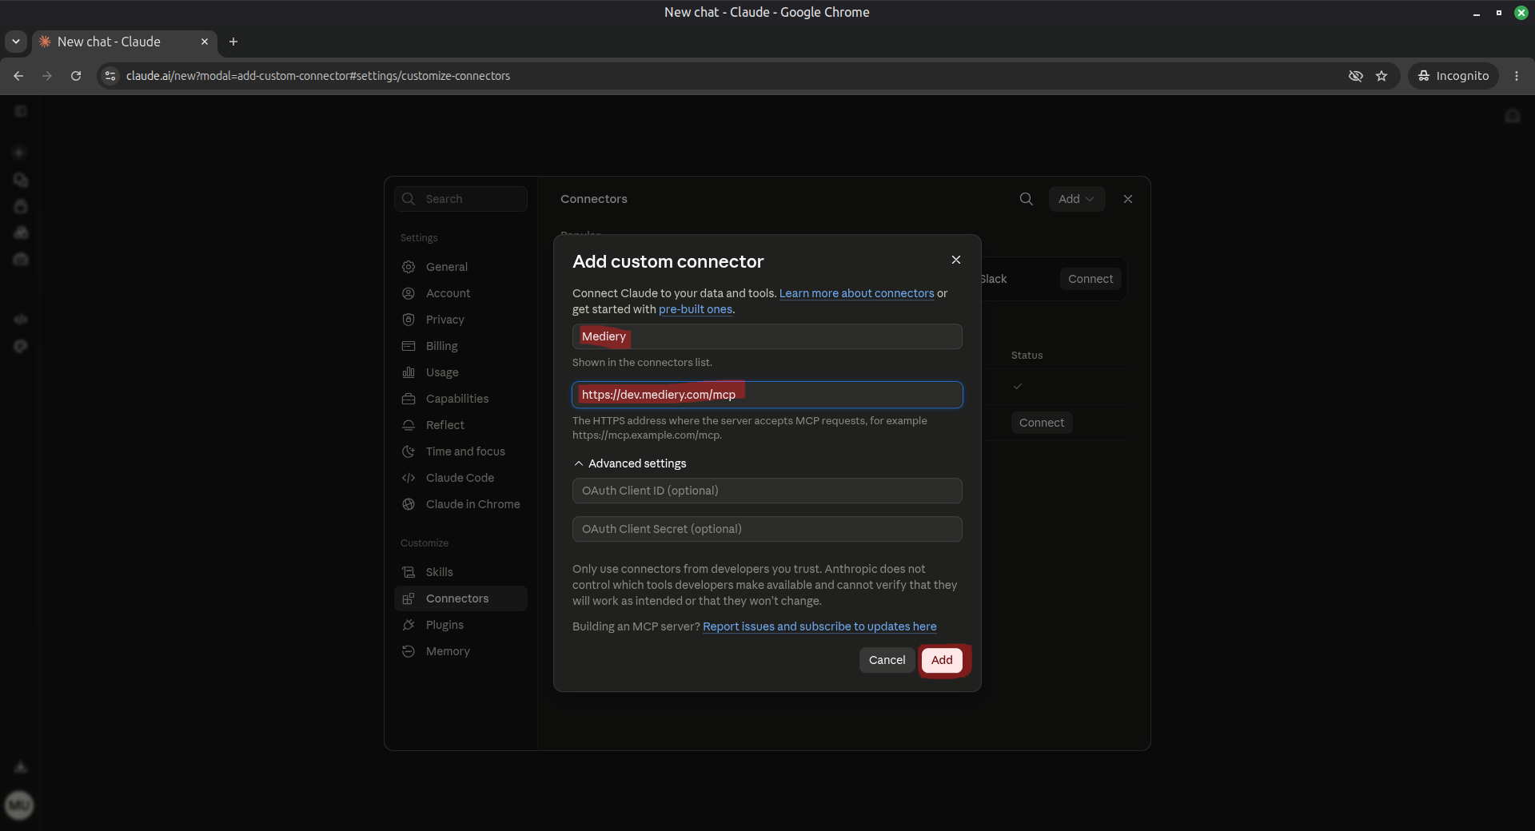
Task: Open Report issues and subscribe to updates link
Action: pyautogui.click(x=819, y=626)
